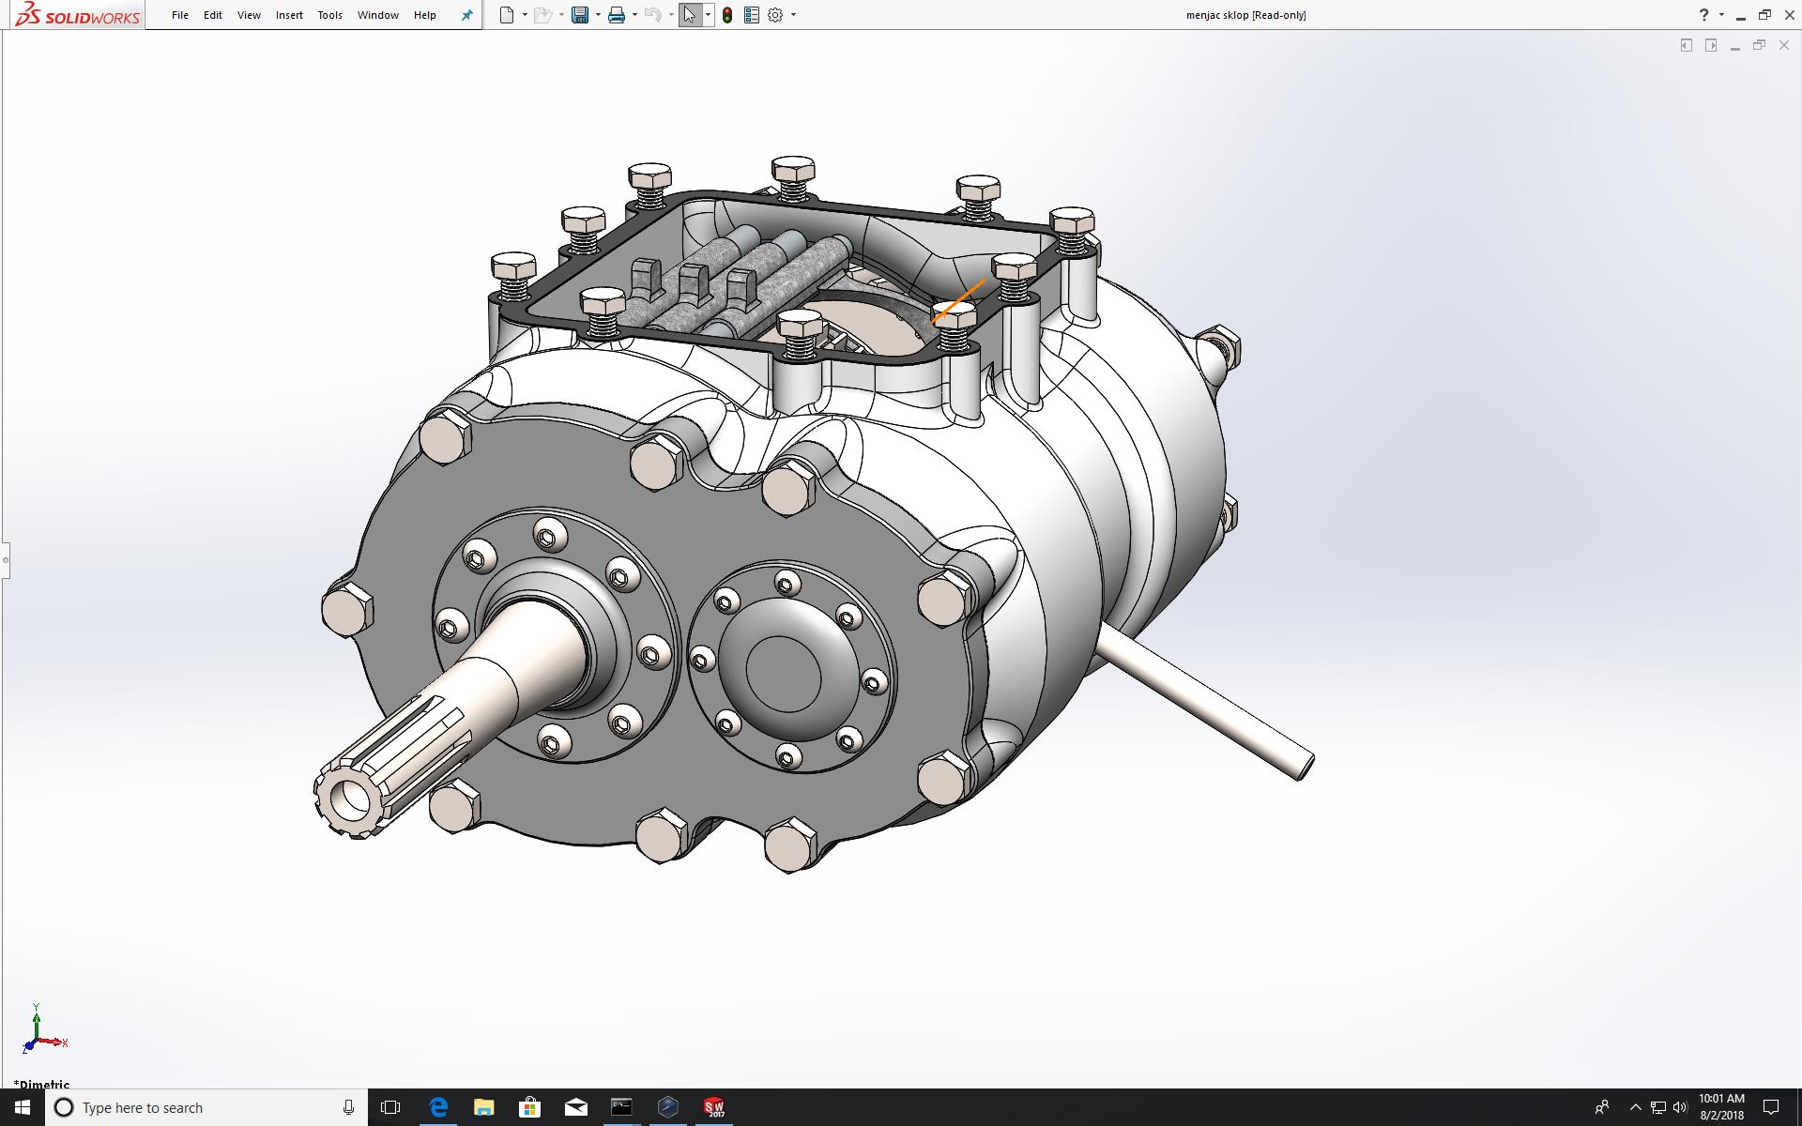Toggle the Select arrow tool
This screenshot has width=1802, height=1126.
pyautogui.click(x=690, y=15)
